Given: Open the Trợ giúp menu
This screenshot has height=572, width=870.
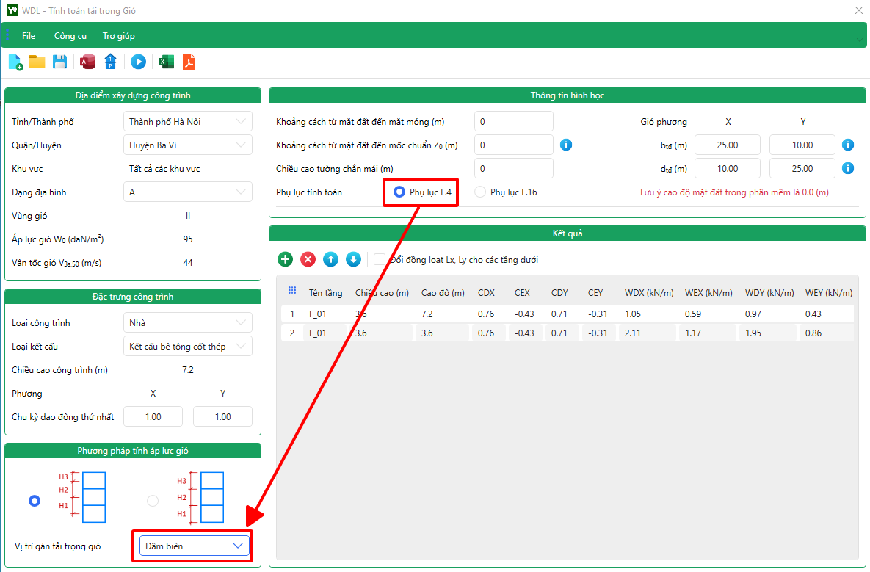Looking at the screenshot, I should tap(119, 35).
